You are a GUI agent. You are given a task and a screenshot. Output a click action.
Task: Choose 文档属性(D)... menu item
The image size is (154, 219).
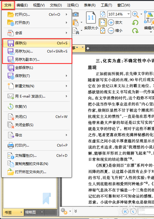tap(37, 156)
